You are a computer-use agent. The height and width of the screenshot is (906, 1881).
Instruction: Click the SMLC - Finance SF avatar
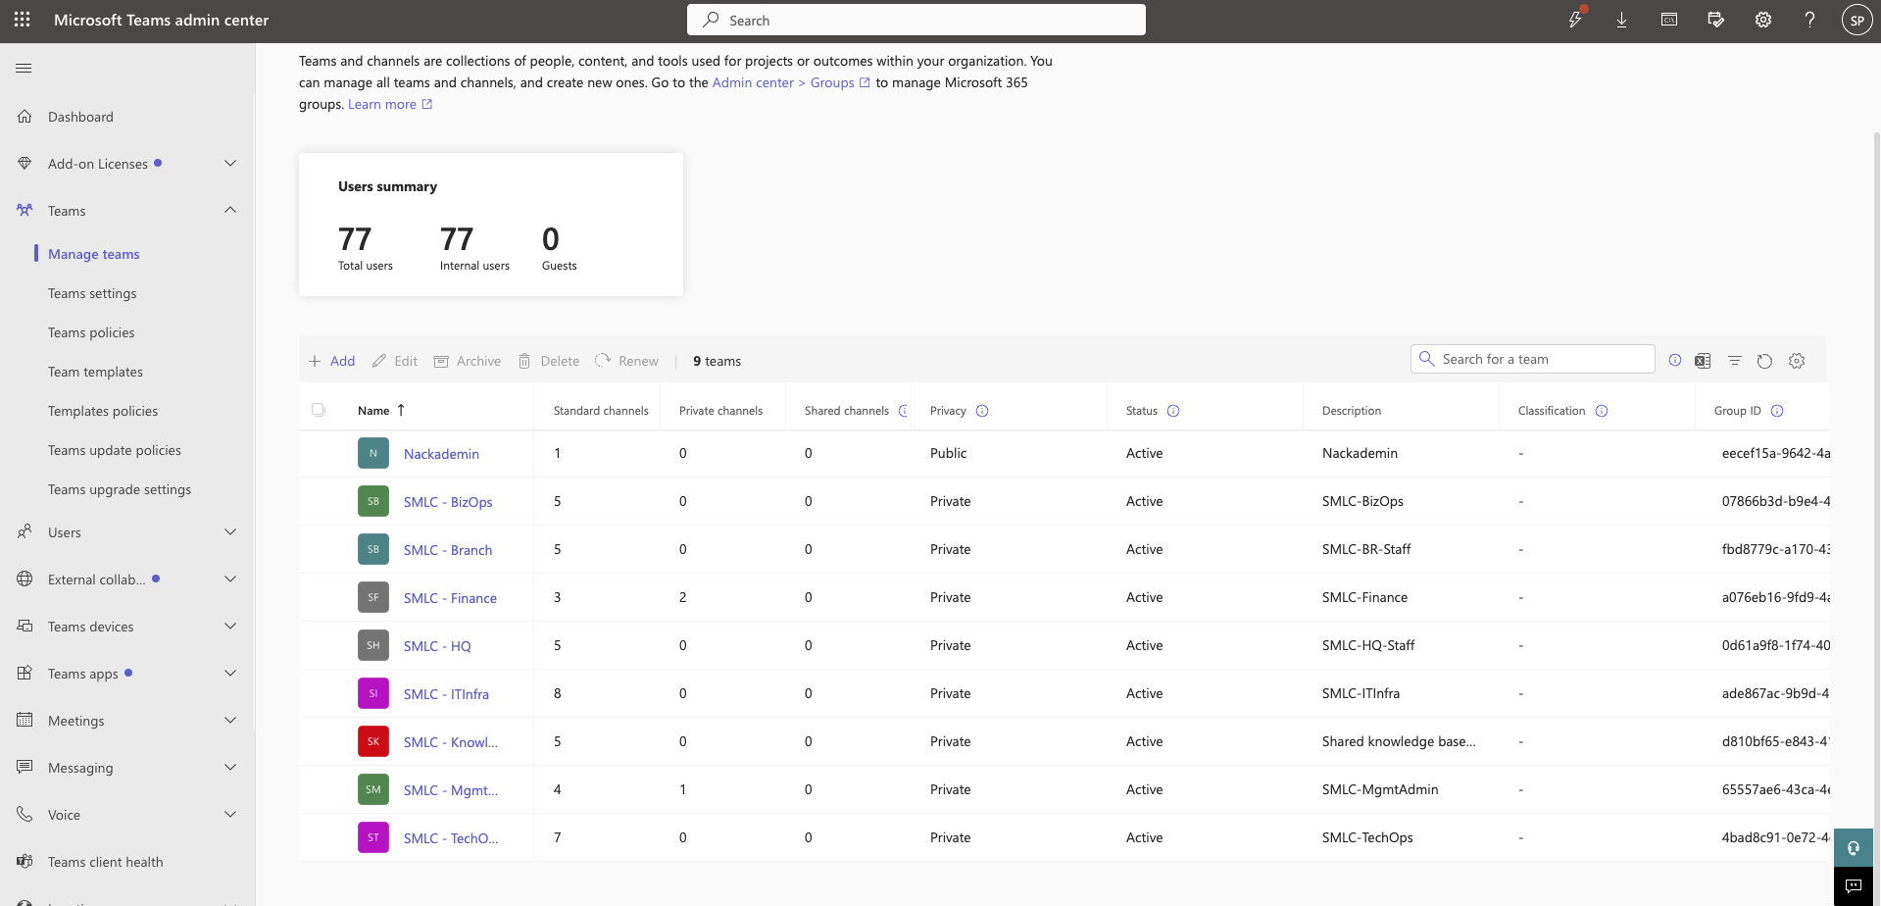373,597
